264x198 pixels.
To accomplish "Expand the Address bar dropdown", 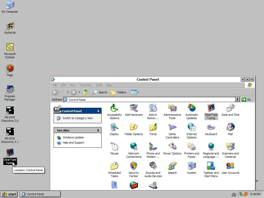I will tap(237, 100).
